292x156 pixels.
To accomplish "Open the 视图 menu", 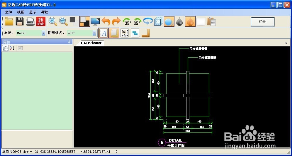I will point(21,12).
